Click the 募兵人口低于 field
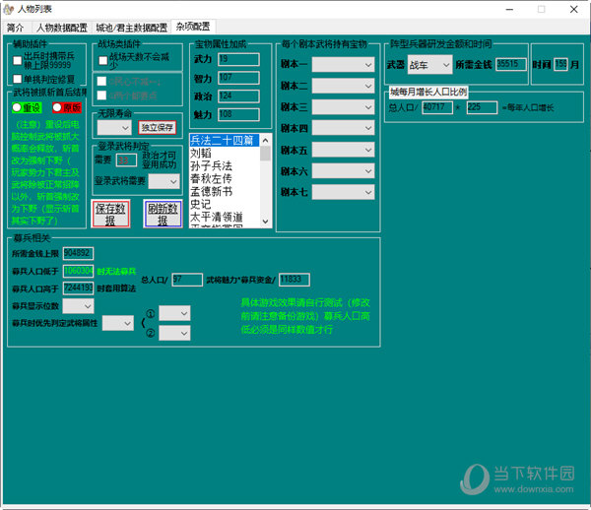Viewport: 591px width, 510px height. [78, 271]
